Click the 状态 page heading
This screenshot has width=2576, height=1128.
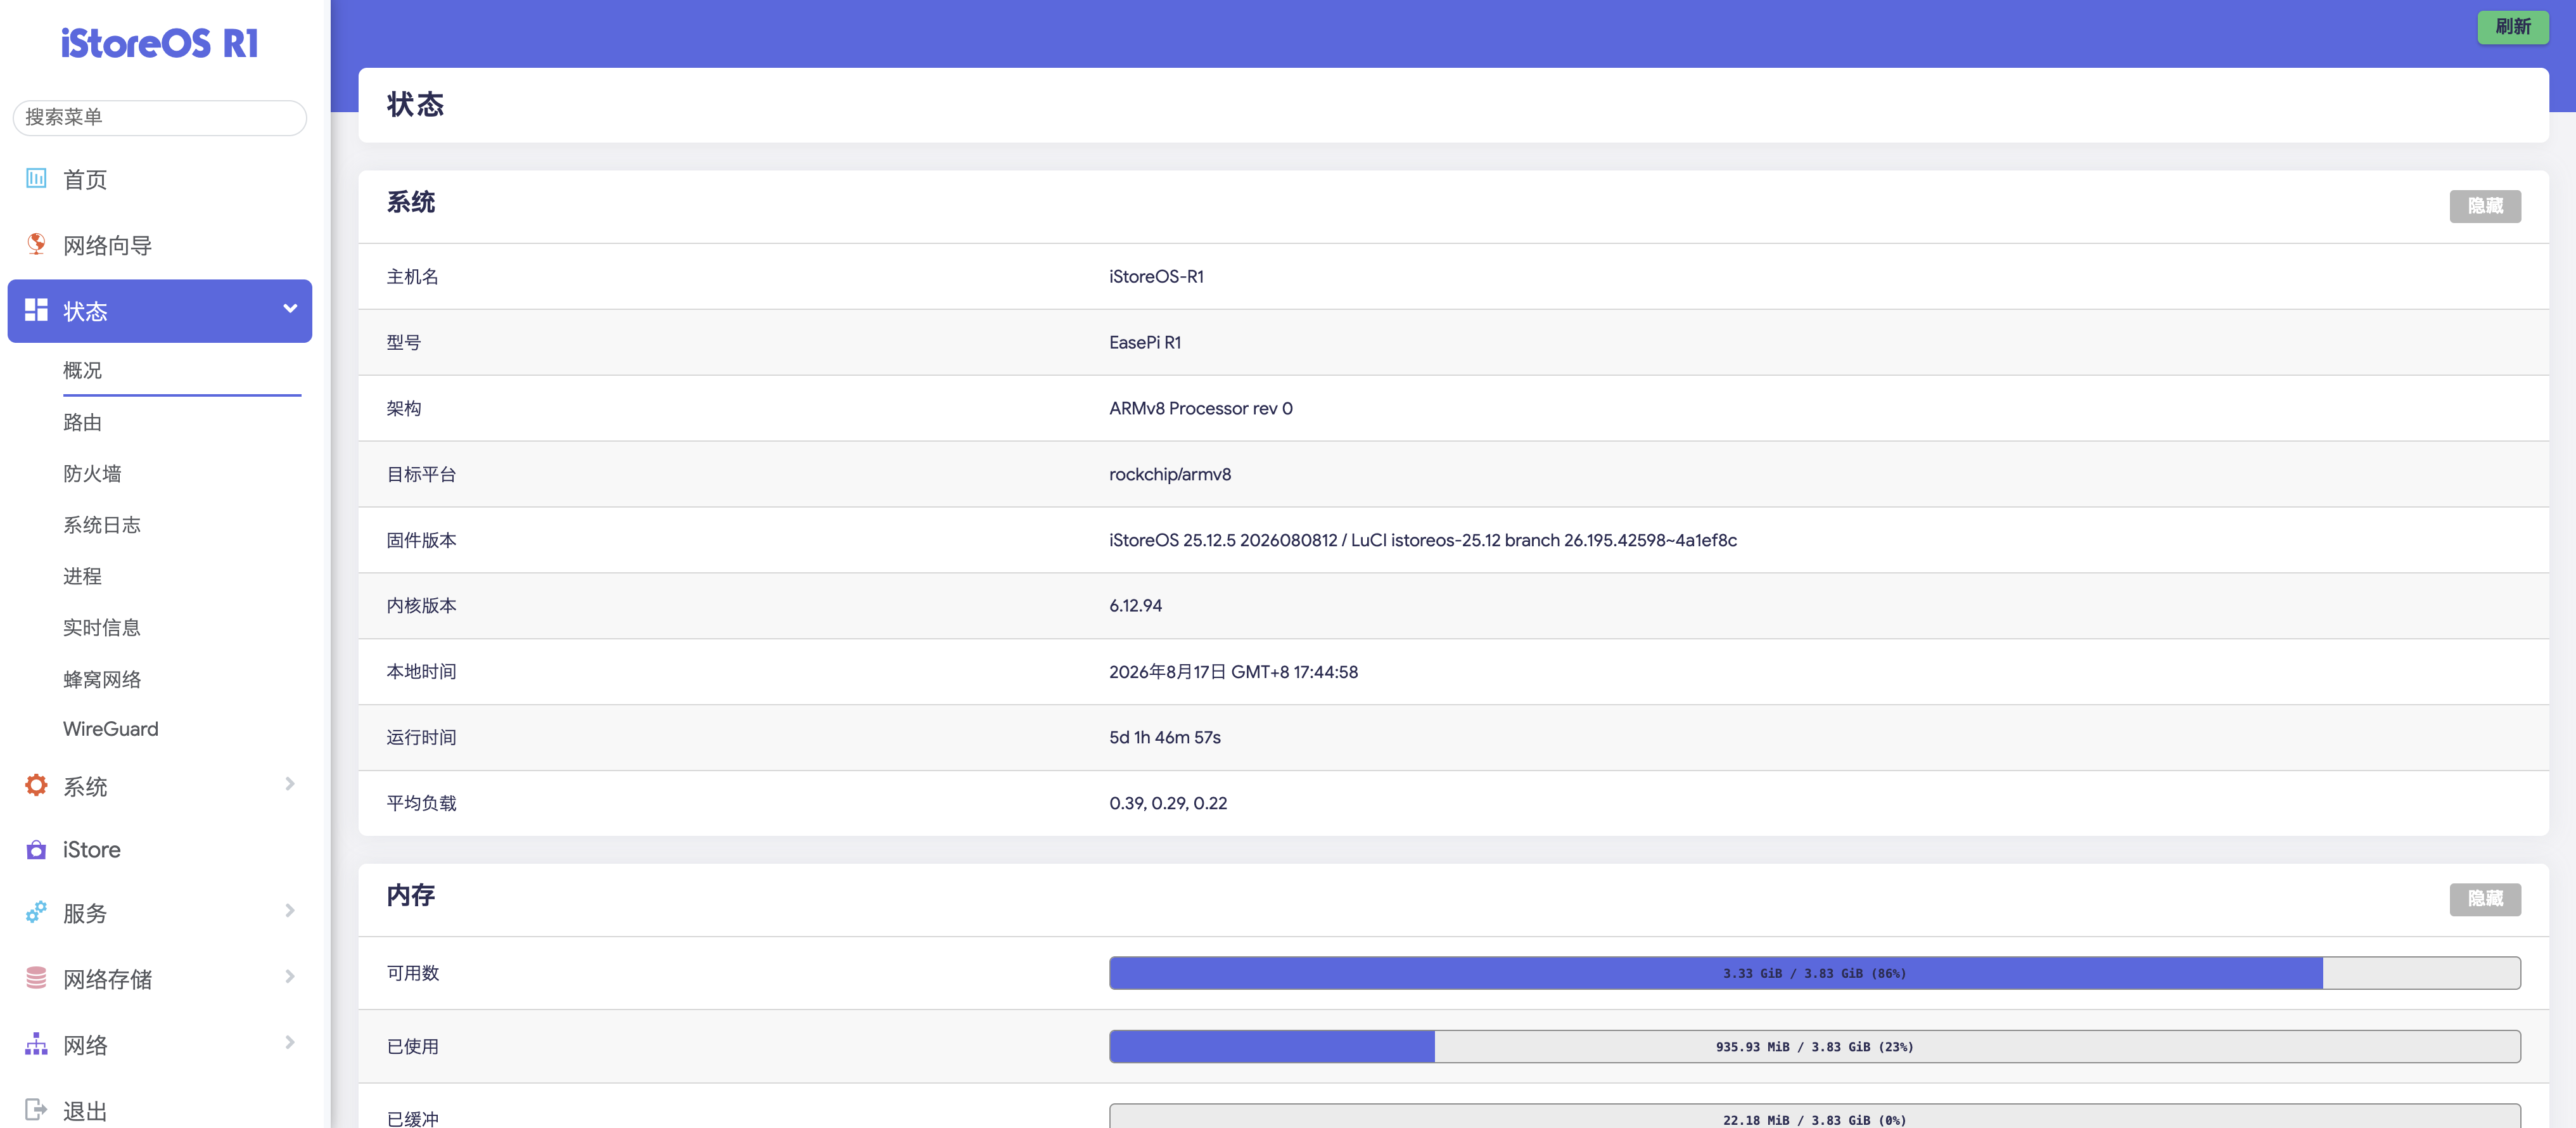[x=416, y=105]
